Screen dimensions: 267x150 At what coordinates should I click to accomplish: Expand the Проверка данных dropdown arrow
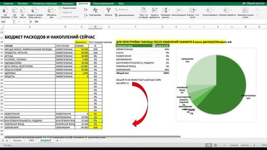pos(169,10)
